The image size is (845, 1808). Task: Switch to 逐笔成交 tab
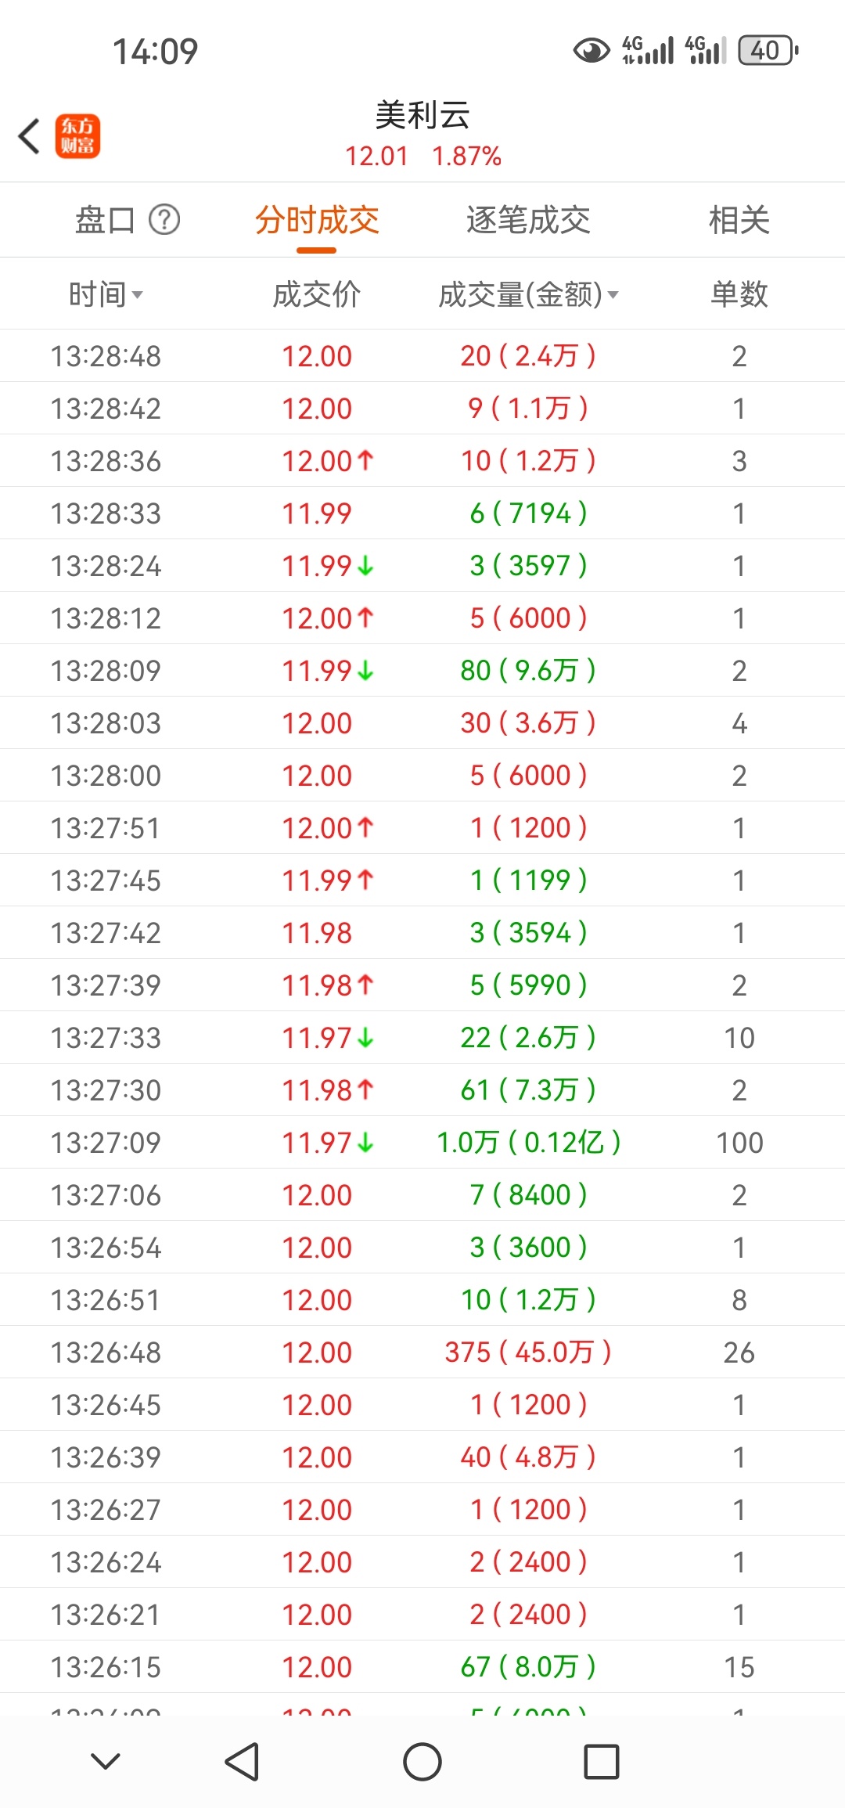click(528, 220)
